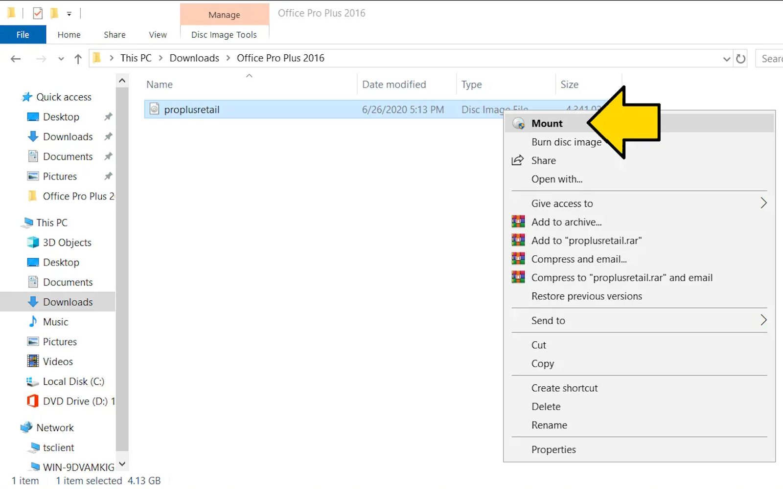The width and height of the screenshot is (783, 489).
Task: Select the proplusretail disc image icon
Action: click(154, 109)
